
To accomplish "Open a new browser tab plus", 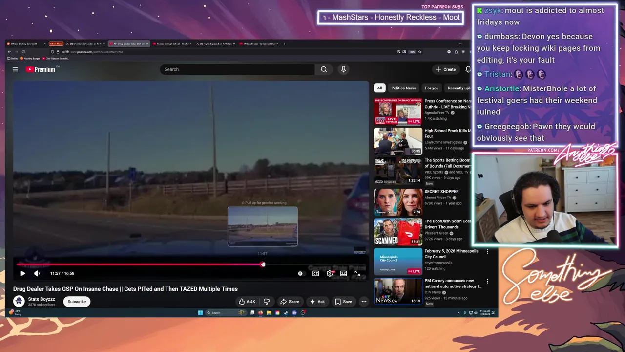I will 285,44.
